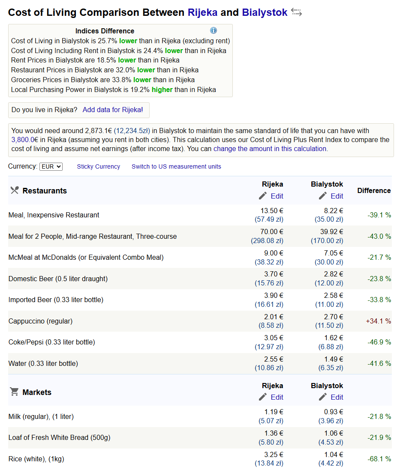Click the 'Meal, Inexpensive Restaurant' row label
403x469 pixels.
pyautogui.click(x=54, y=215)
